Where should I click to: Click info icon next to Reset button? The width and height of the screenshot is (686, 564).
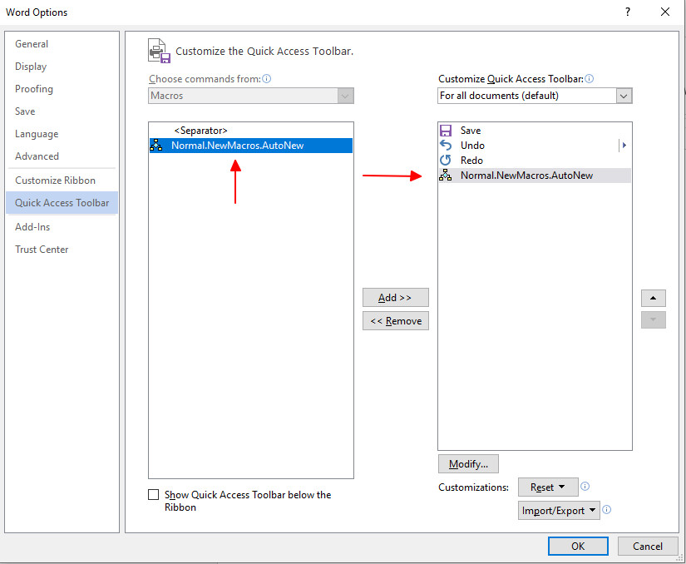click(x=585, y=487)
